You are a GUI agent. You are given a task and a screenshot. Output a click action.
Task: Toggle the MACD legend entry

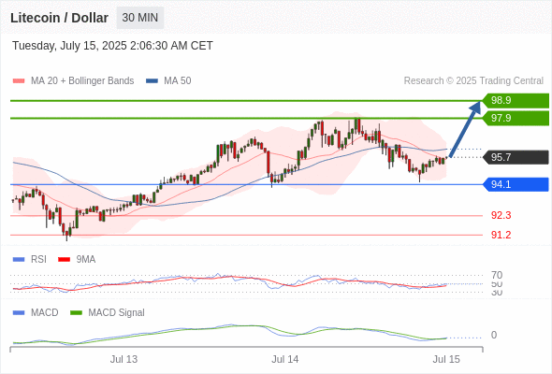(36, 313)
